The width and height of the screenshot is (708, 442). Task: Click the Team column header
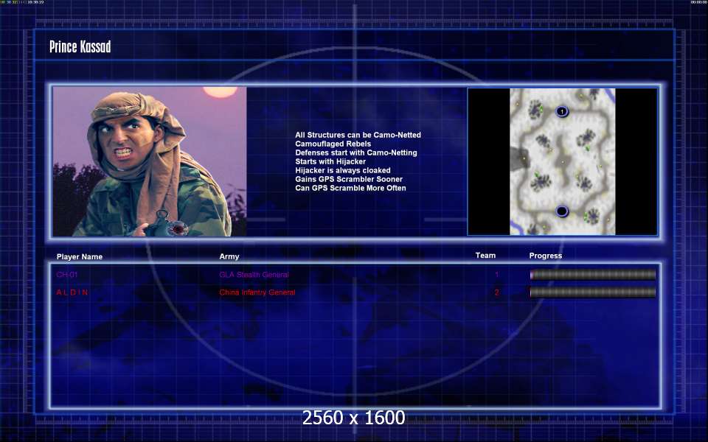485,256
